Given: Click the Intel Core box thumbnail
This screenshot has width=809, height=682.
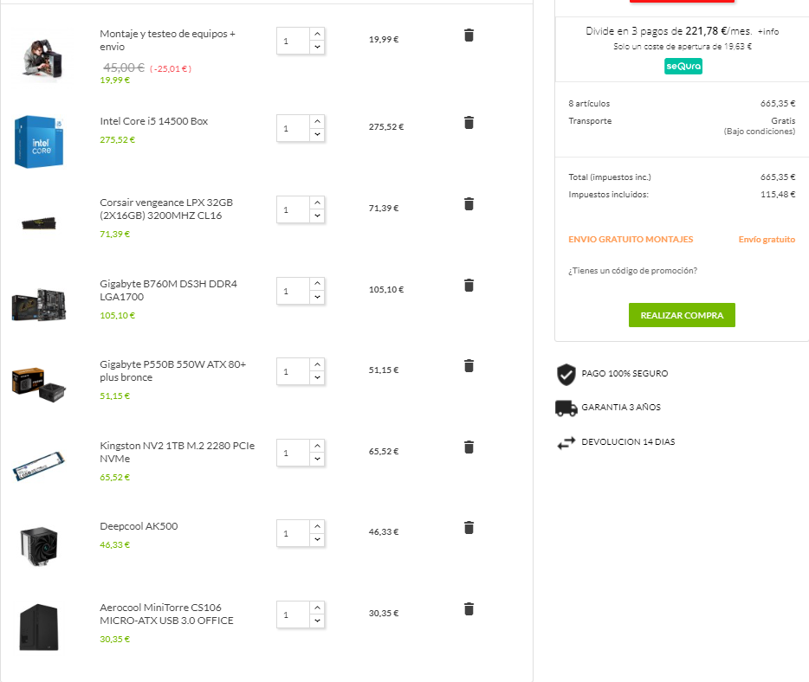Looking at the screenshot, I should pyautogui.click(x=39, y=142).
